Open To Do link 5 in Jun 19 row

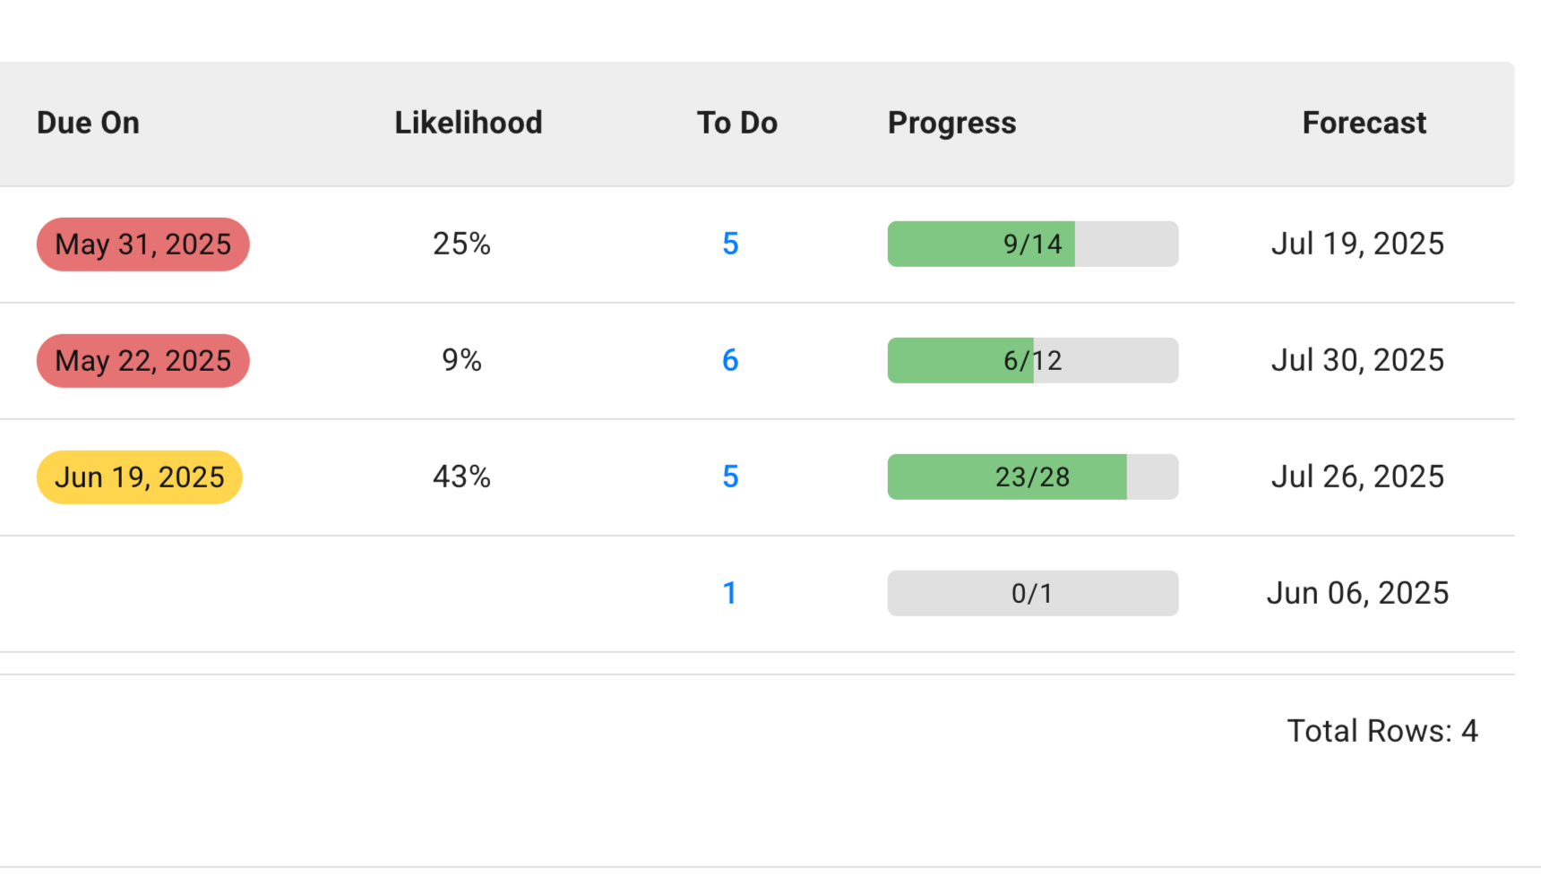click(730, 477)
